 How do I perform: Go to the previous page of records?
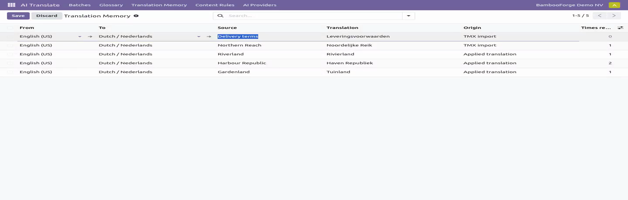click(600, 16)
